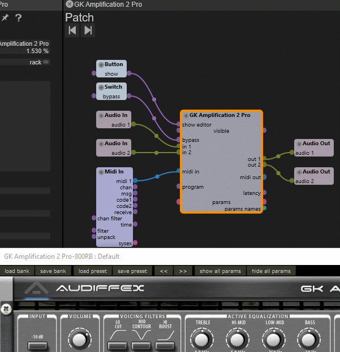The image size is (340, 352).
Task: Toggle the LO CUT voicing filter switch
Action: (117, 346)
